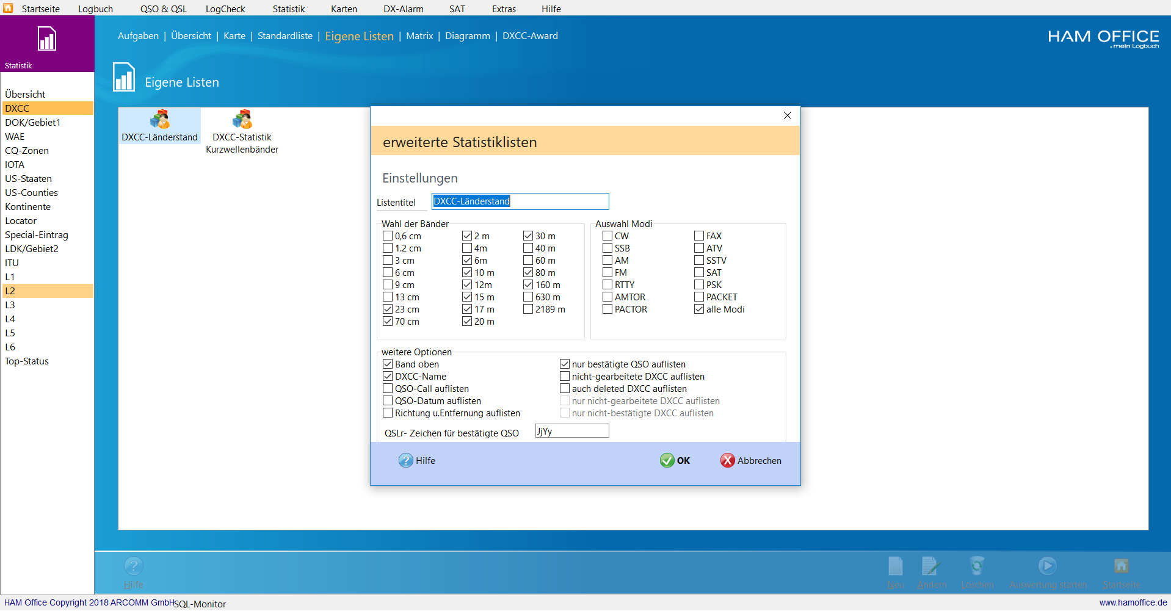Click the OK button label
This screenshot has width=1171, height=611.
tap(683, 461)
